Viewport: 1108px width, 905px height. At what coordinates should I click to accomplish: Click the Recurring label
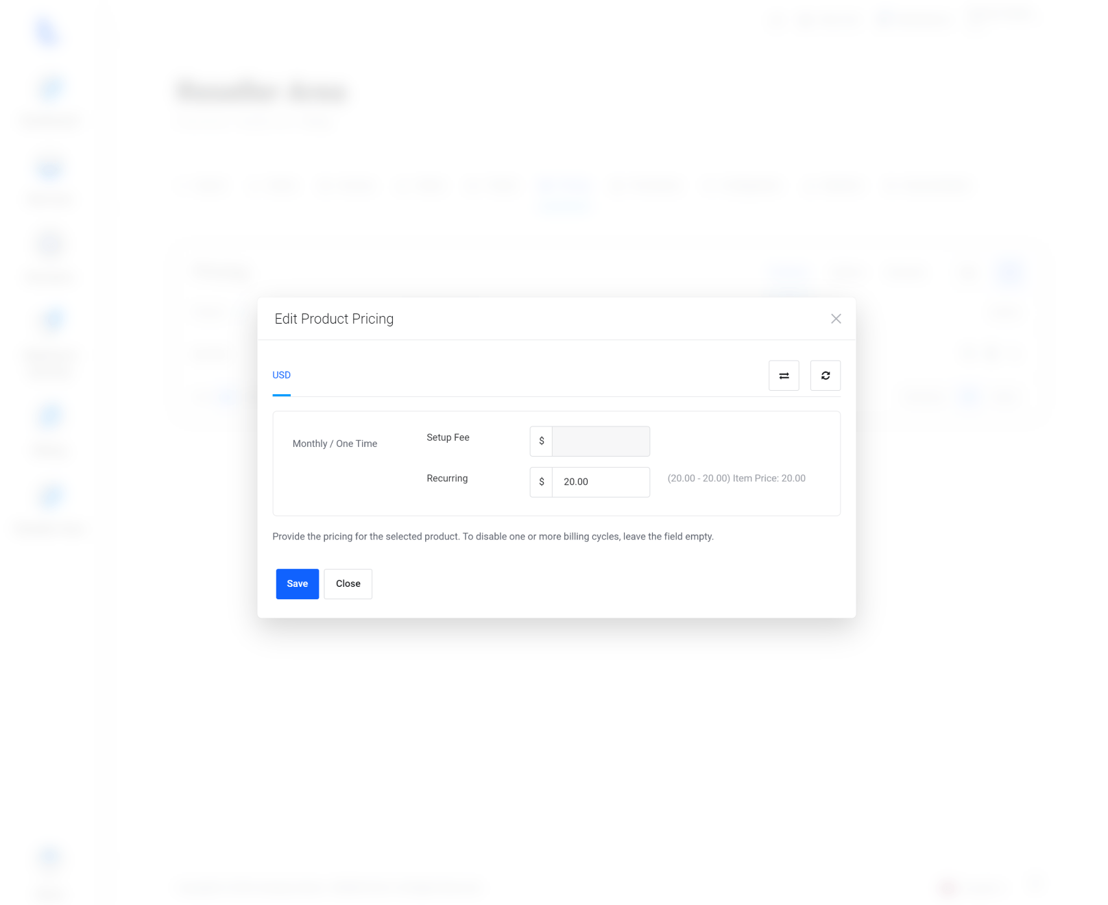click(x=447, y=479)
